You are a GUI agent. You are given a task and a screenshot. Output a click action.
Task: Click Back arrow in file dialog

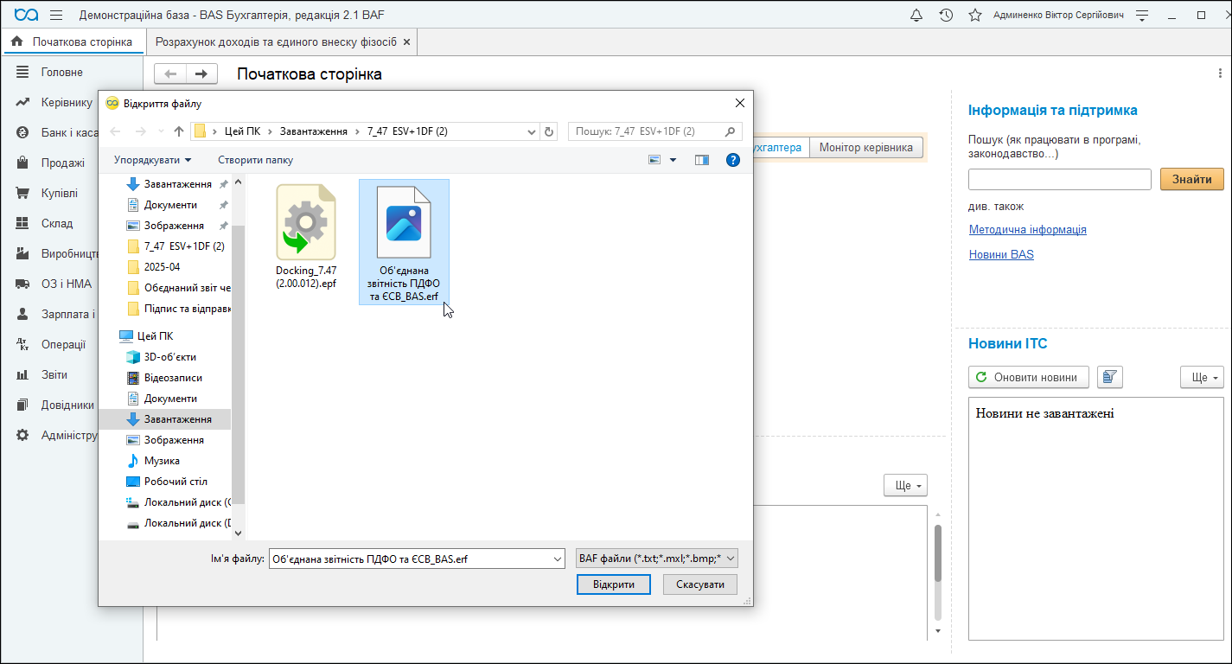coord(116,131)
